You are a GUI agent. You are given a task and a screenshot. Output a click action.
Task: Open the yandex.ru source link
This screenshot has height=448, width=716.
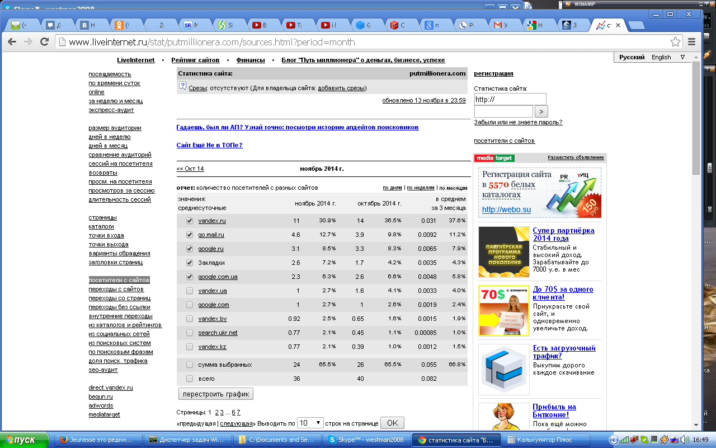coord(212,221)
